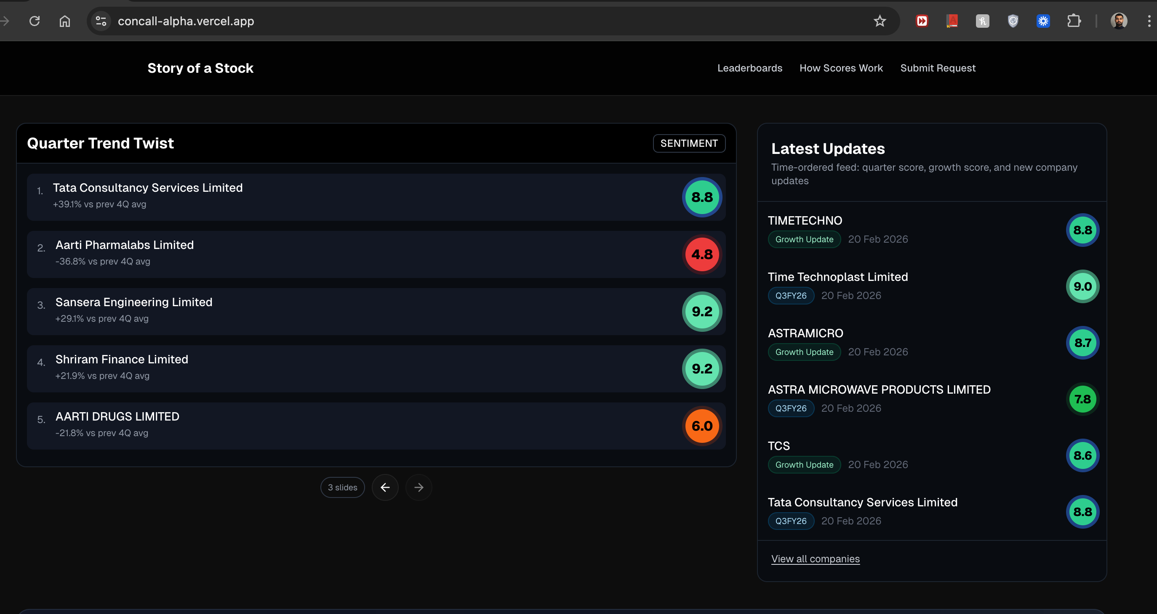The height and width of the screenshot is (614, 1157).
Task: Click the 6.0 orange score circle
Action: (x=702, y=426)
